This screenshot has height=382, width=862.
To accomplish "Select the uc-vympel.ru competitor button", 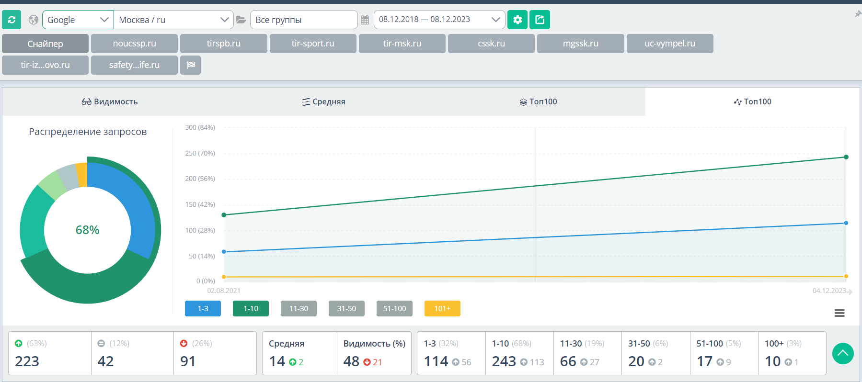I will tap(669, 44).
